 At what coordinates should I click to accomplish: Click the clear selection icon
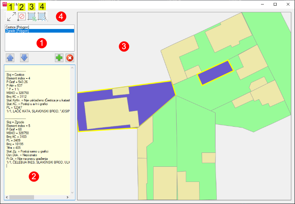click(22, 17)
